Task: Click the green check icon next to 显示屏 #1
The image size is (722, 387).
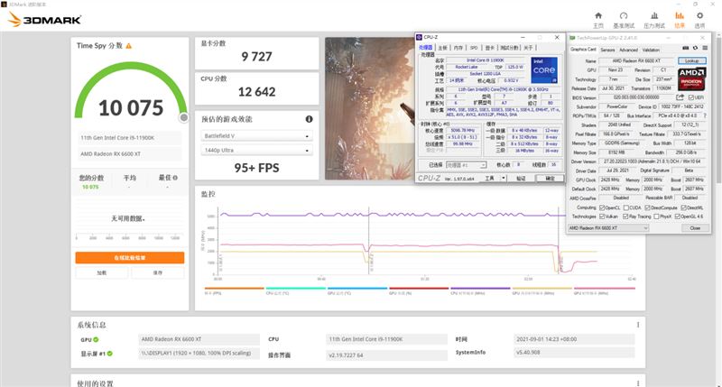Action: [x=110, y=354]
